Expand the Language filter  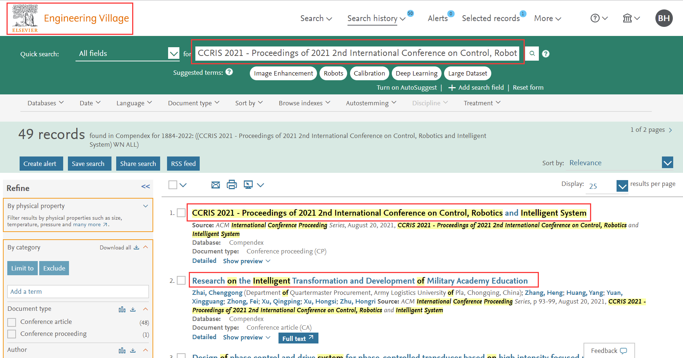[134, 103]
